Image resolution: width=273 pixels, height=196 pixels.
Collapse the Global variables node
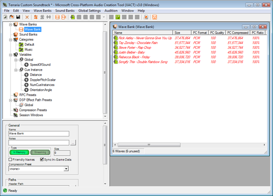tap(16, 60)
